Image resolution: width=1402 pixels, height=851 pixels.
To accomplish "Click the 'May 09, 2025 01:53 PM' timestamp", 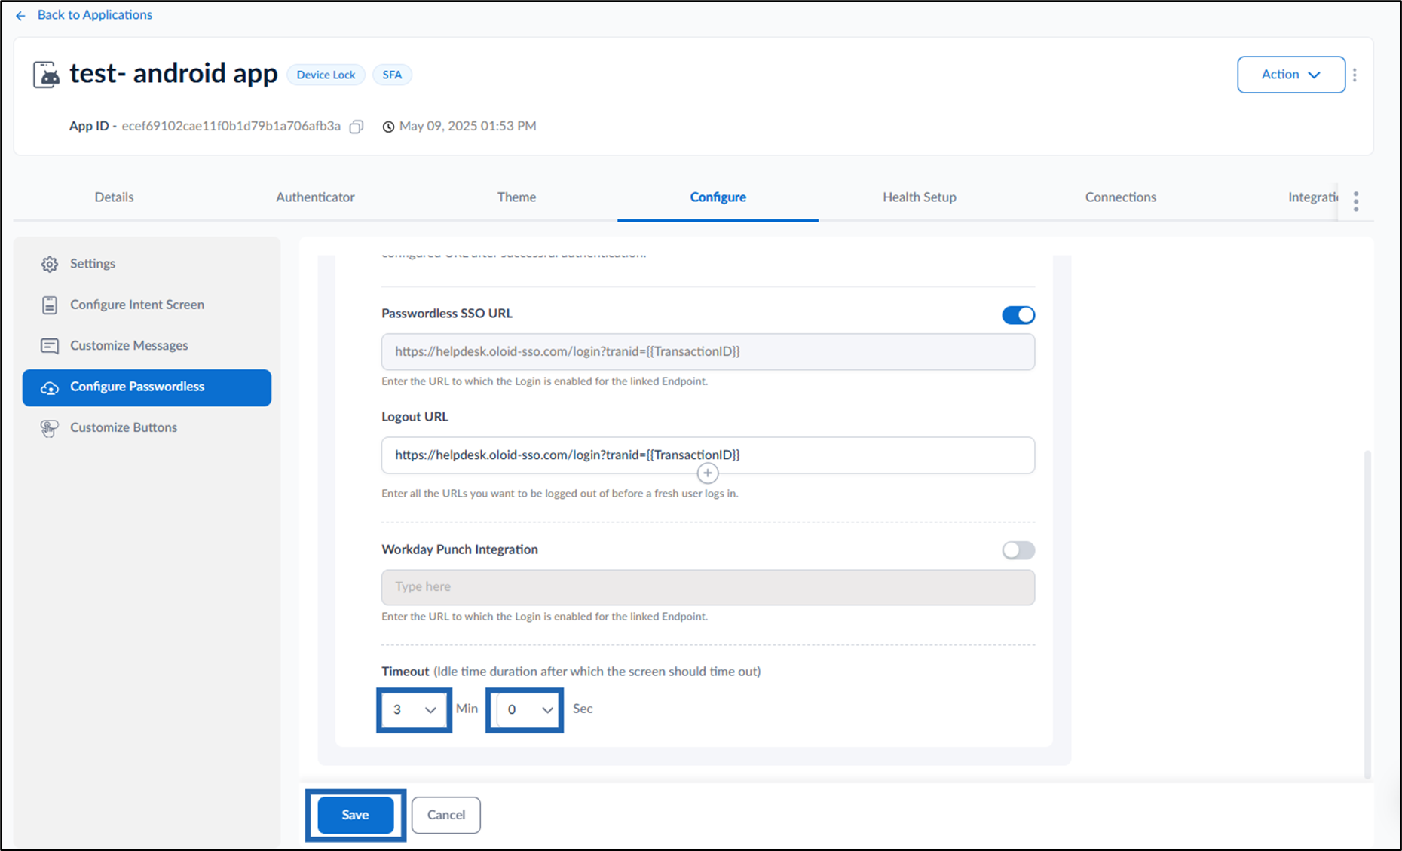I will [467, 126].
